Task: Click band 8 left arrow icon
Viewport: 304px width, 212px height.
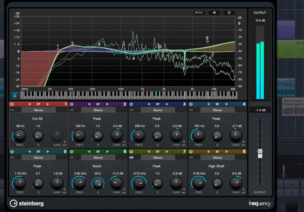Action: (208, 152)
